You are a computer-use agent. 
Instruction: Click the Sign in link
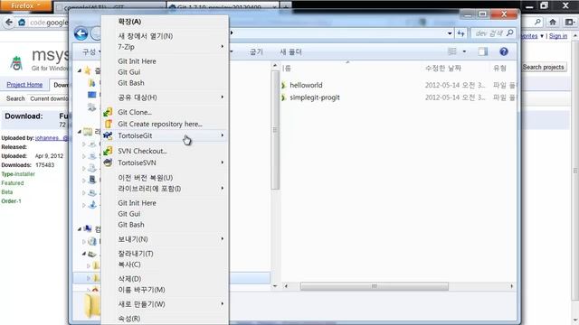pos(558,36)
